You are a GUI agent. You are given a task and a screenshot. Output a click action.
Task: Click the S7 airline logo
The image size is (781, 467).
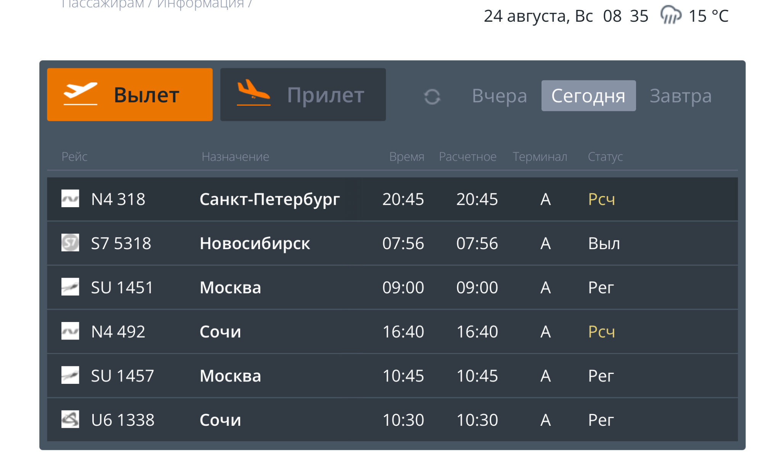pyautogui.click(x=70, y=243)
